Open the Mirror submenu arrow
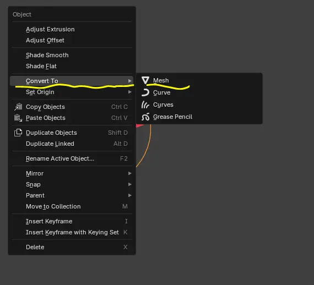This screenshot has height=285, width=314. 130,173
